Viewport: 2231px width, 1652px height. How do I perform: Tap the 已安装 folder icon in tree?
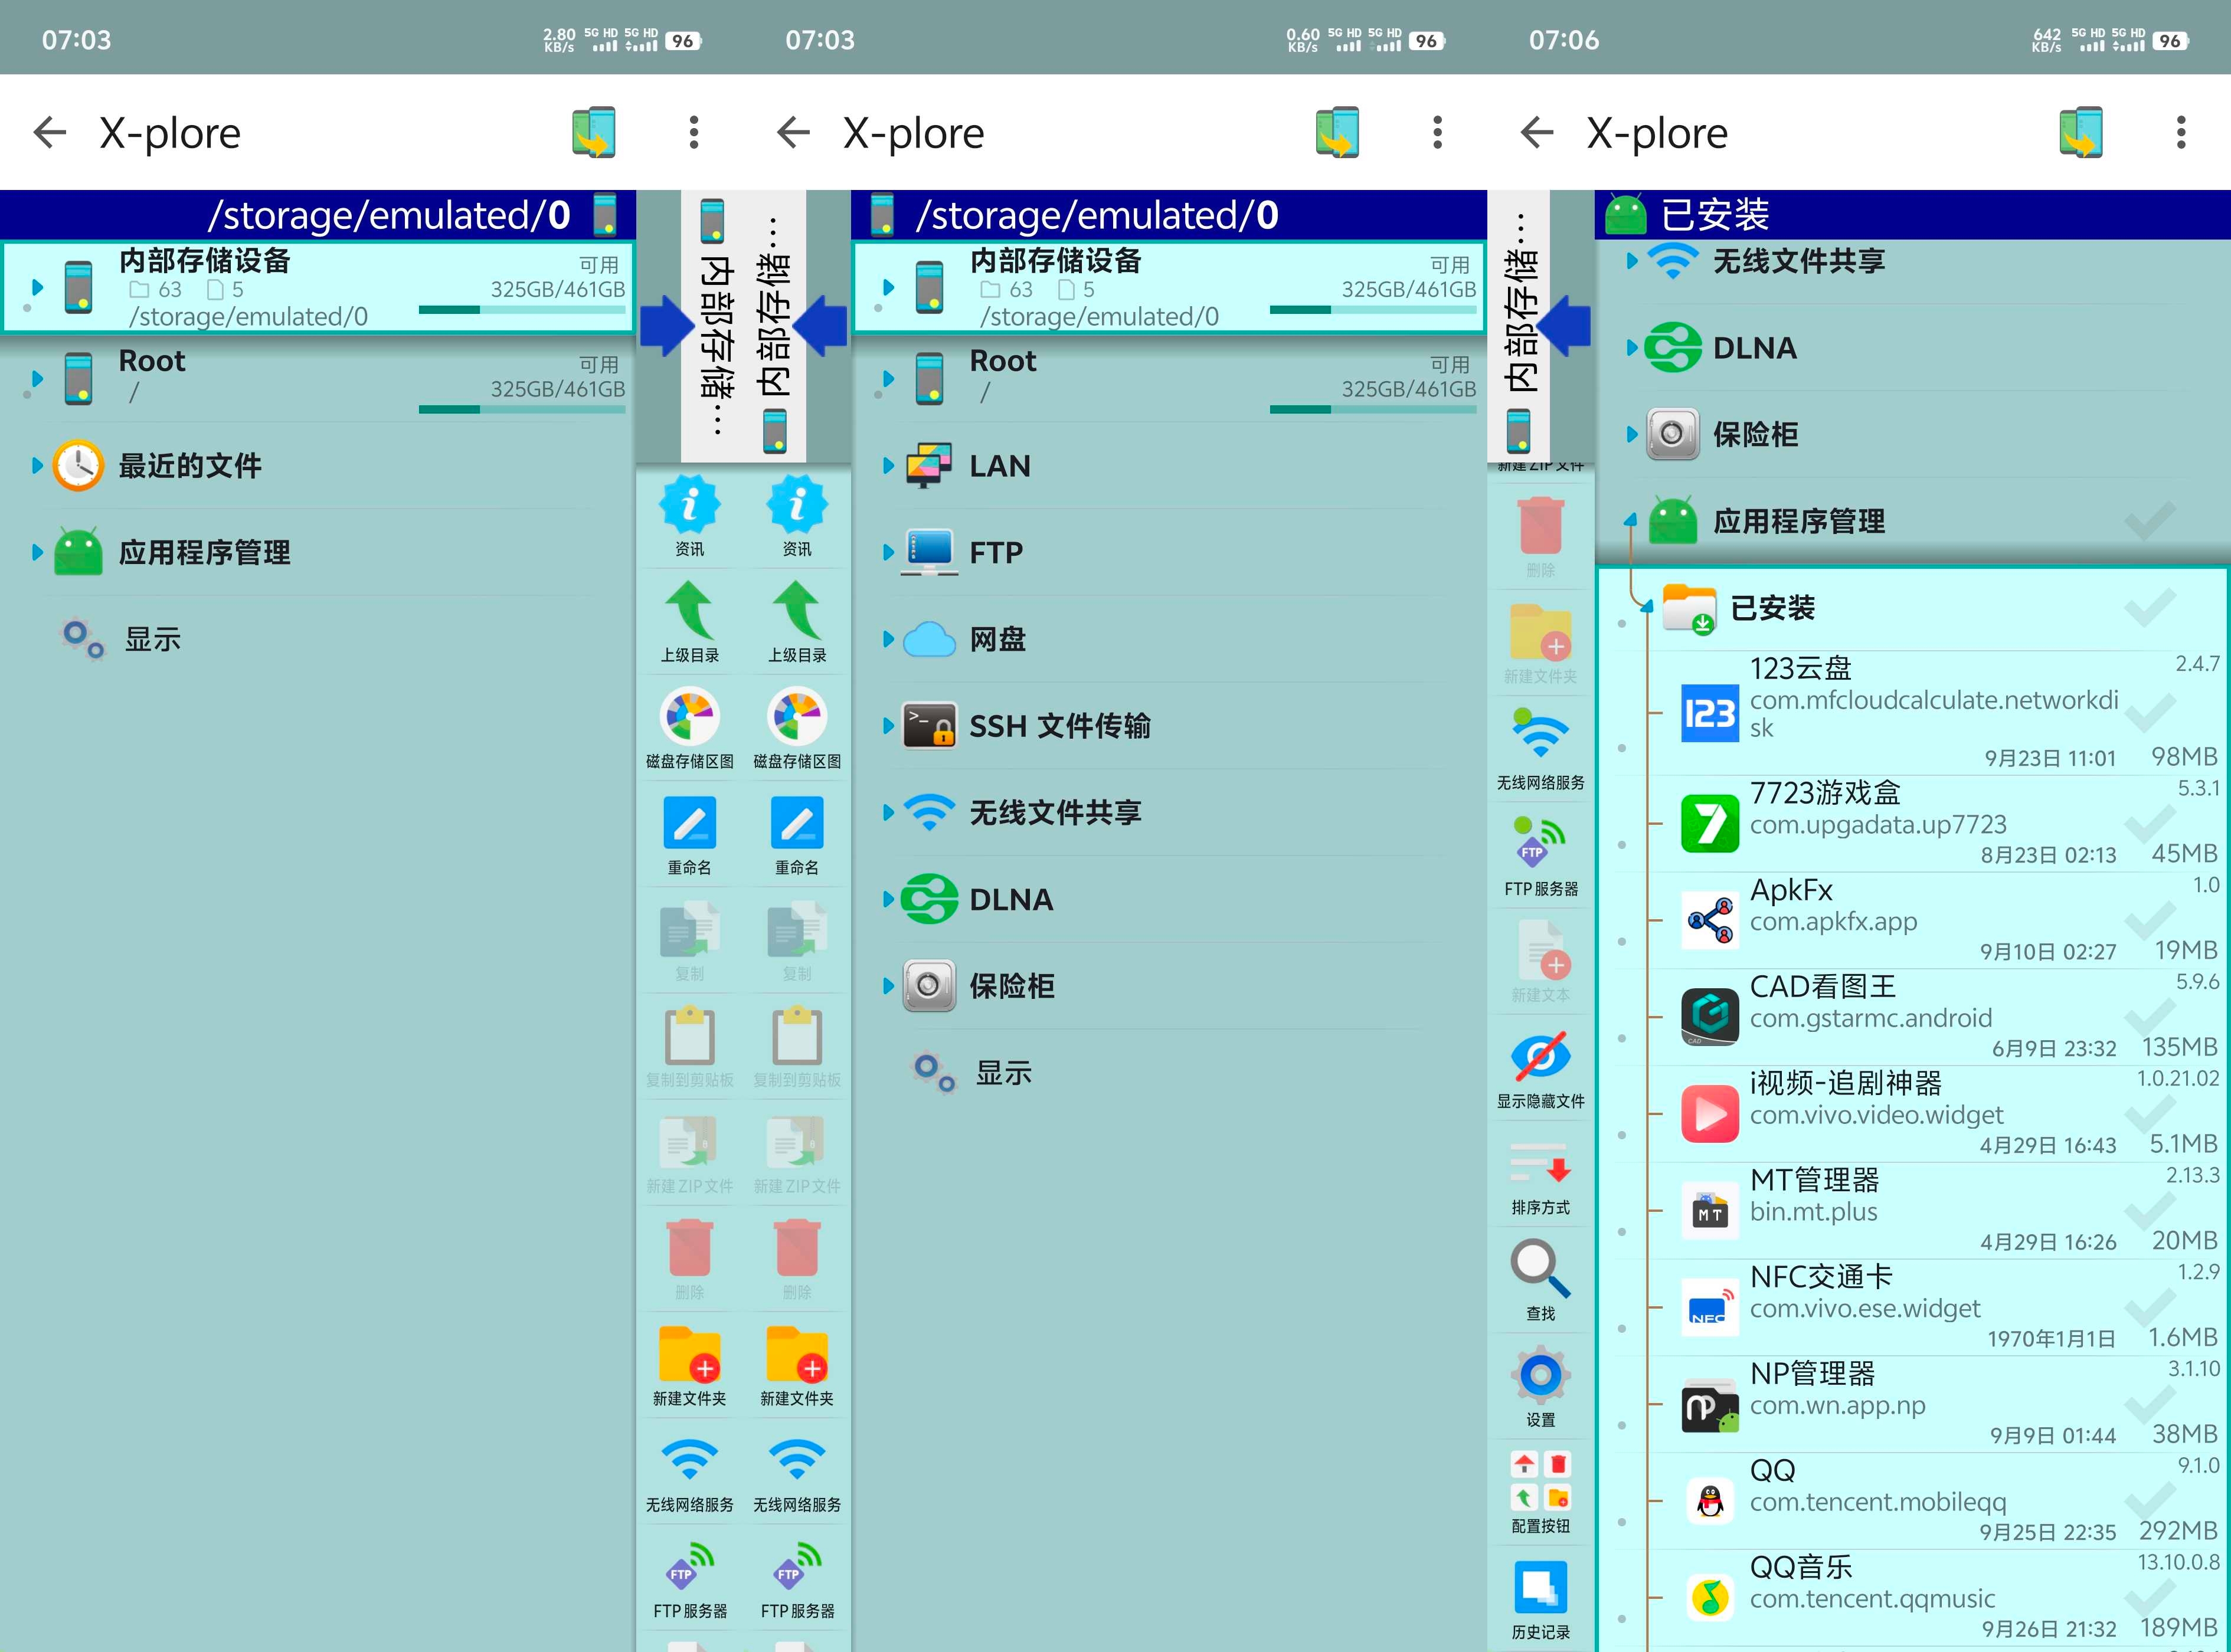1689,608
